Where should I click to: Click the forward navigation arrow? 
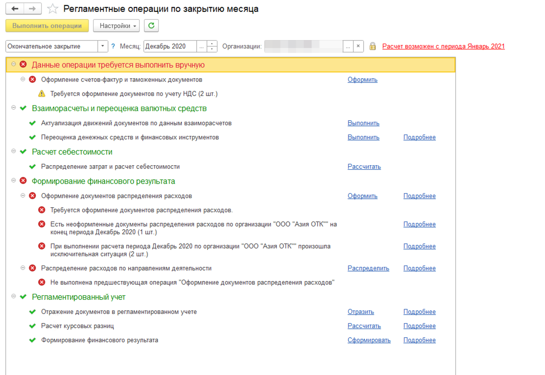(x=32, y=9)
